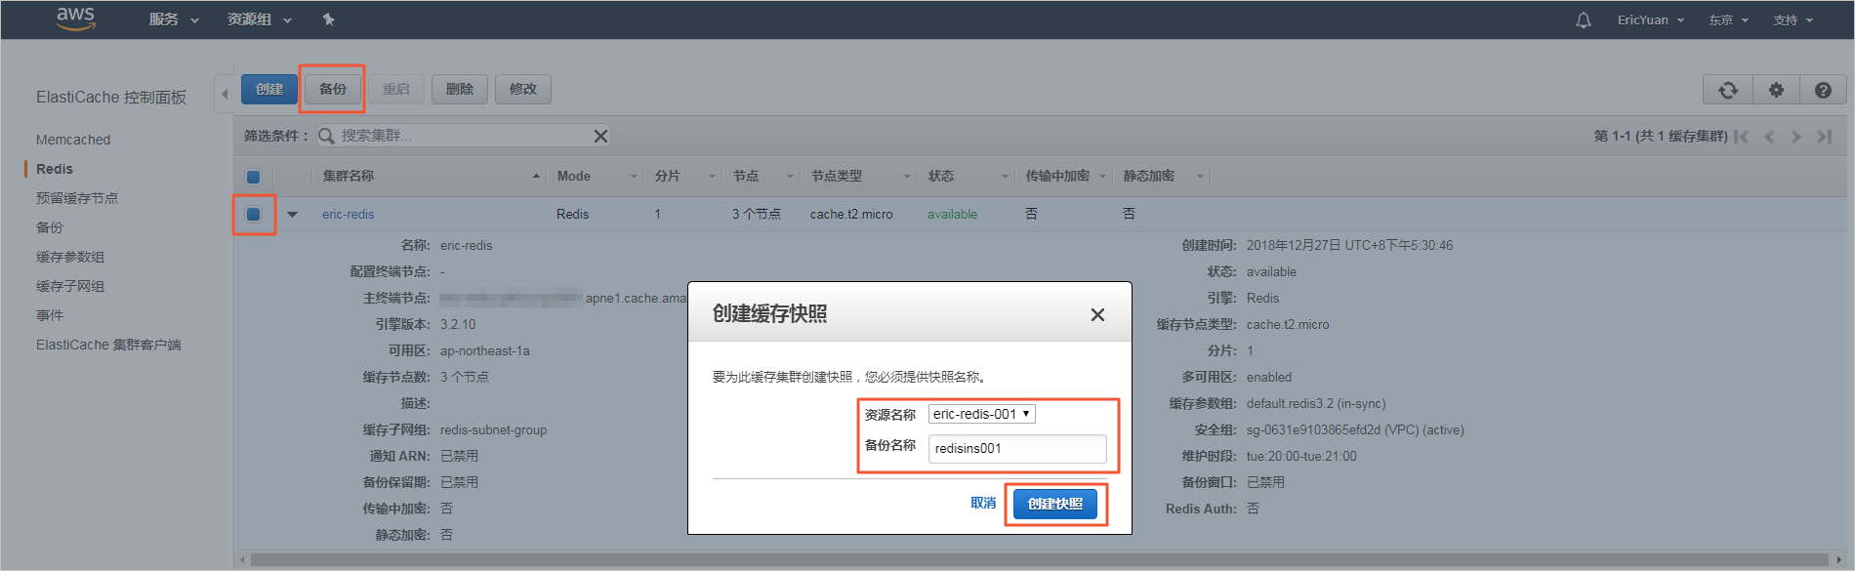
Task: Open 节点类型 column header dropdown
Action: (907, 177)
